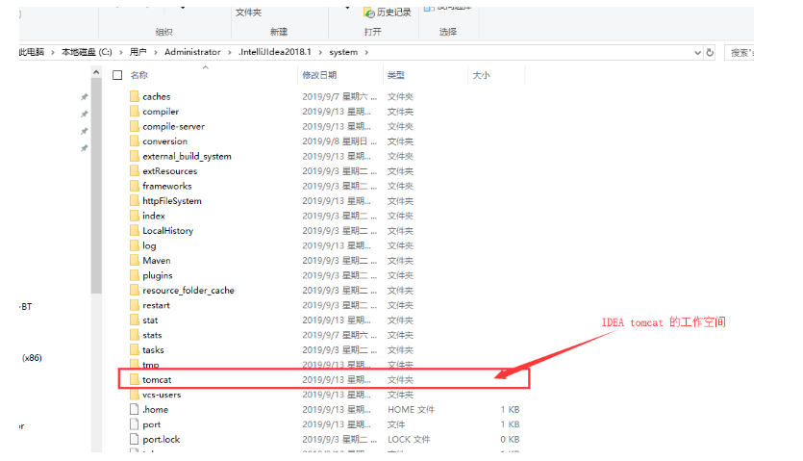This screenshot has height=461, width=803.
Task: Select the extResources folder icon
Action: click(x=135, y=170)
